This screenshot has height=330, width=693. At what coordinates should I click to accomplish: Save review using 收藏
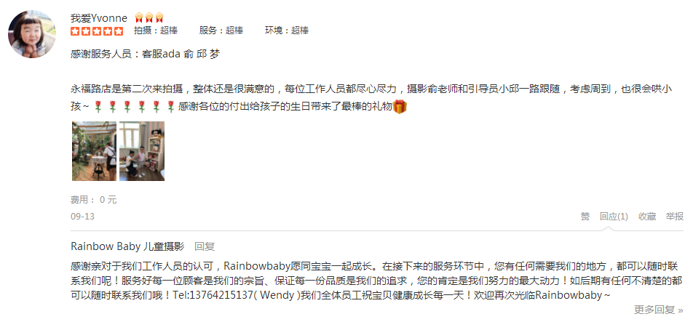coord(647,217)
